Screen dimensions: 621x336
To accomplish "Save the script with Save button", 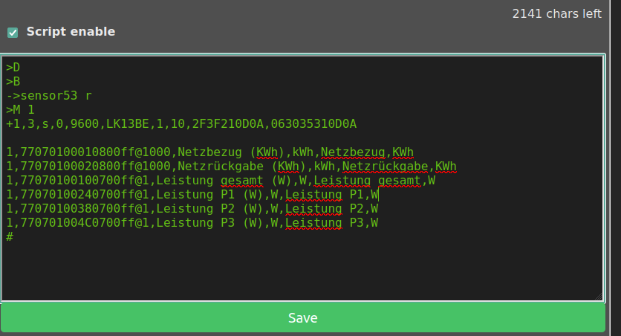I will (x=303, y=318).
